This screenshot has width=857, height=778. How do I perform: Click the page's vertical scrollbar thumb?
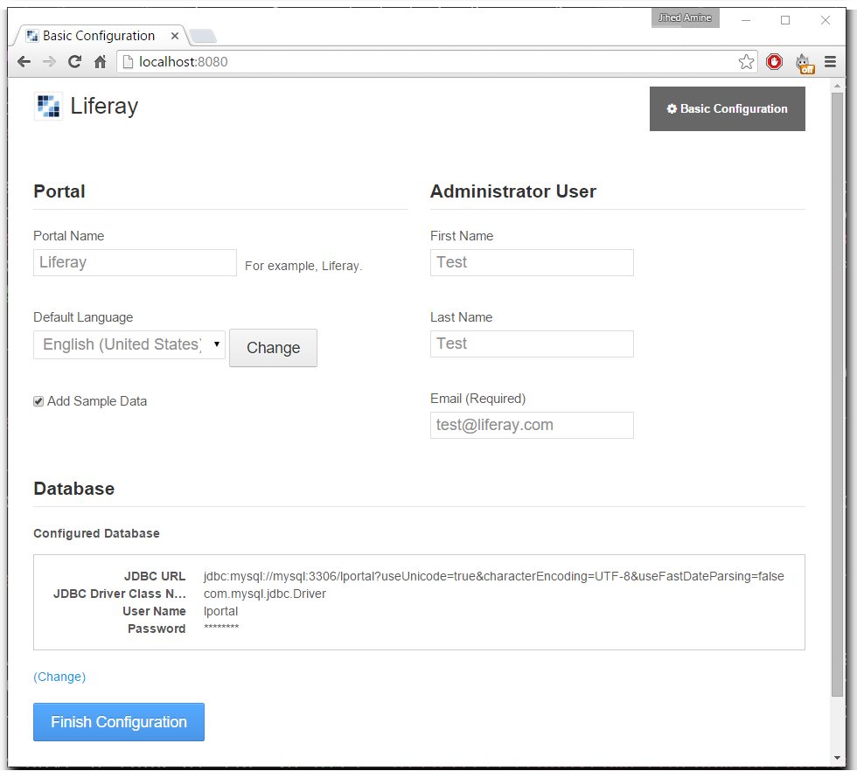[838, 394]
